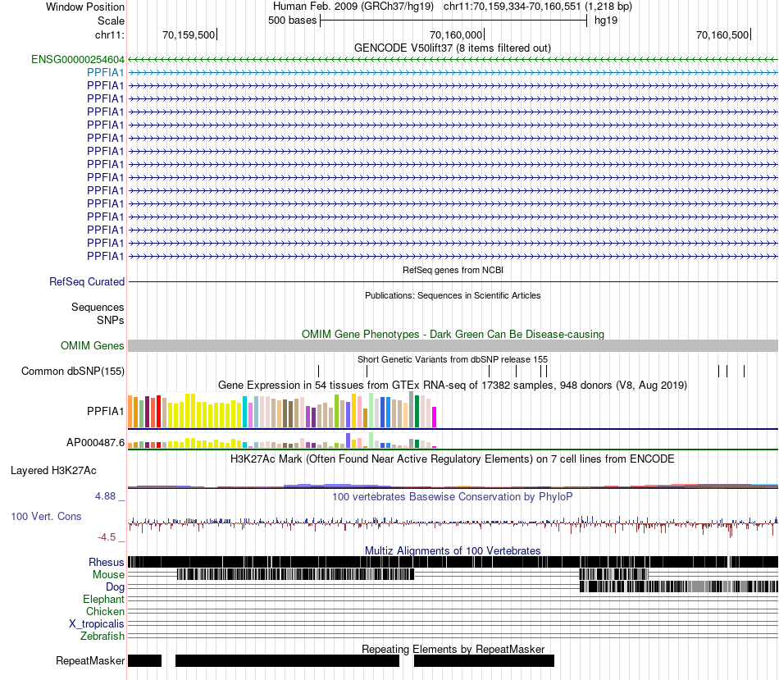Click the rightmost RepeatMasker block
779x680 pixels.
point(484,660)
